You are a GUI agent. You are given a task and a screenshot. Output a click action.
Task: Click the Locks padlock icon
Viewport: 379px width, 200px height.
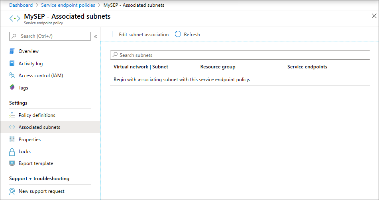(x=12, y=151)
